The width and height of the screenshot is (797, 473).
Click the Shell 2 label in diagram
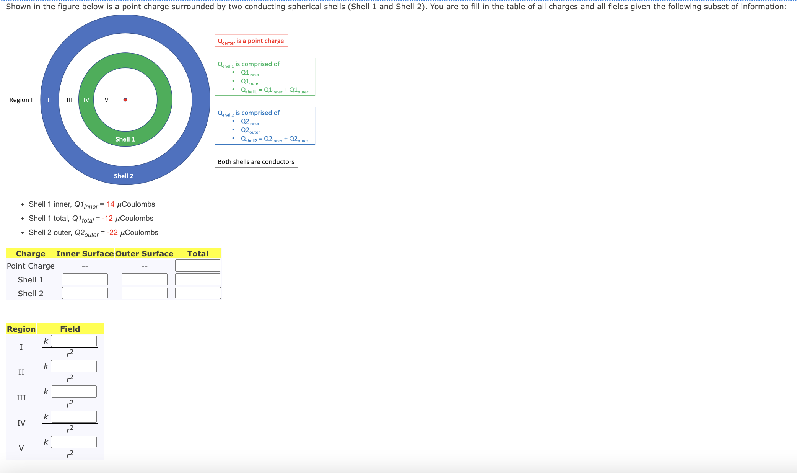124,176
